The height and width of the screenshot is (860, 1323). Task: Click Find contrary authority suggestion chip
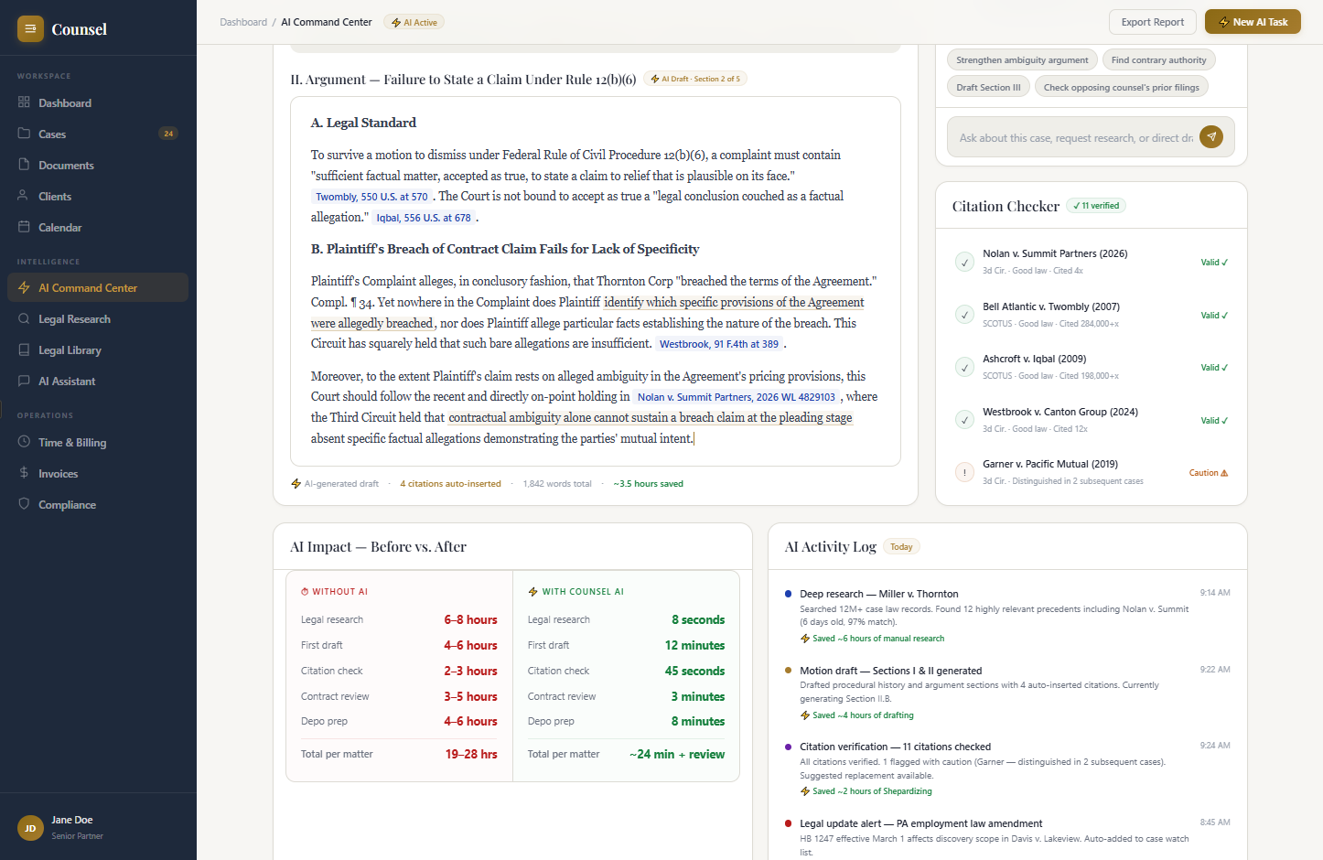pyautogui.click(x=1158, y=60)
